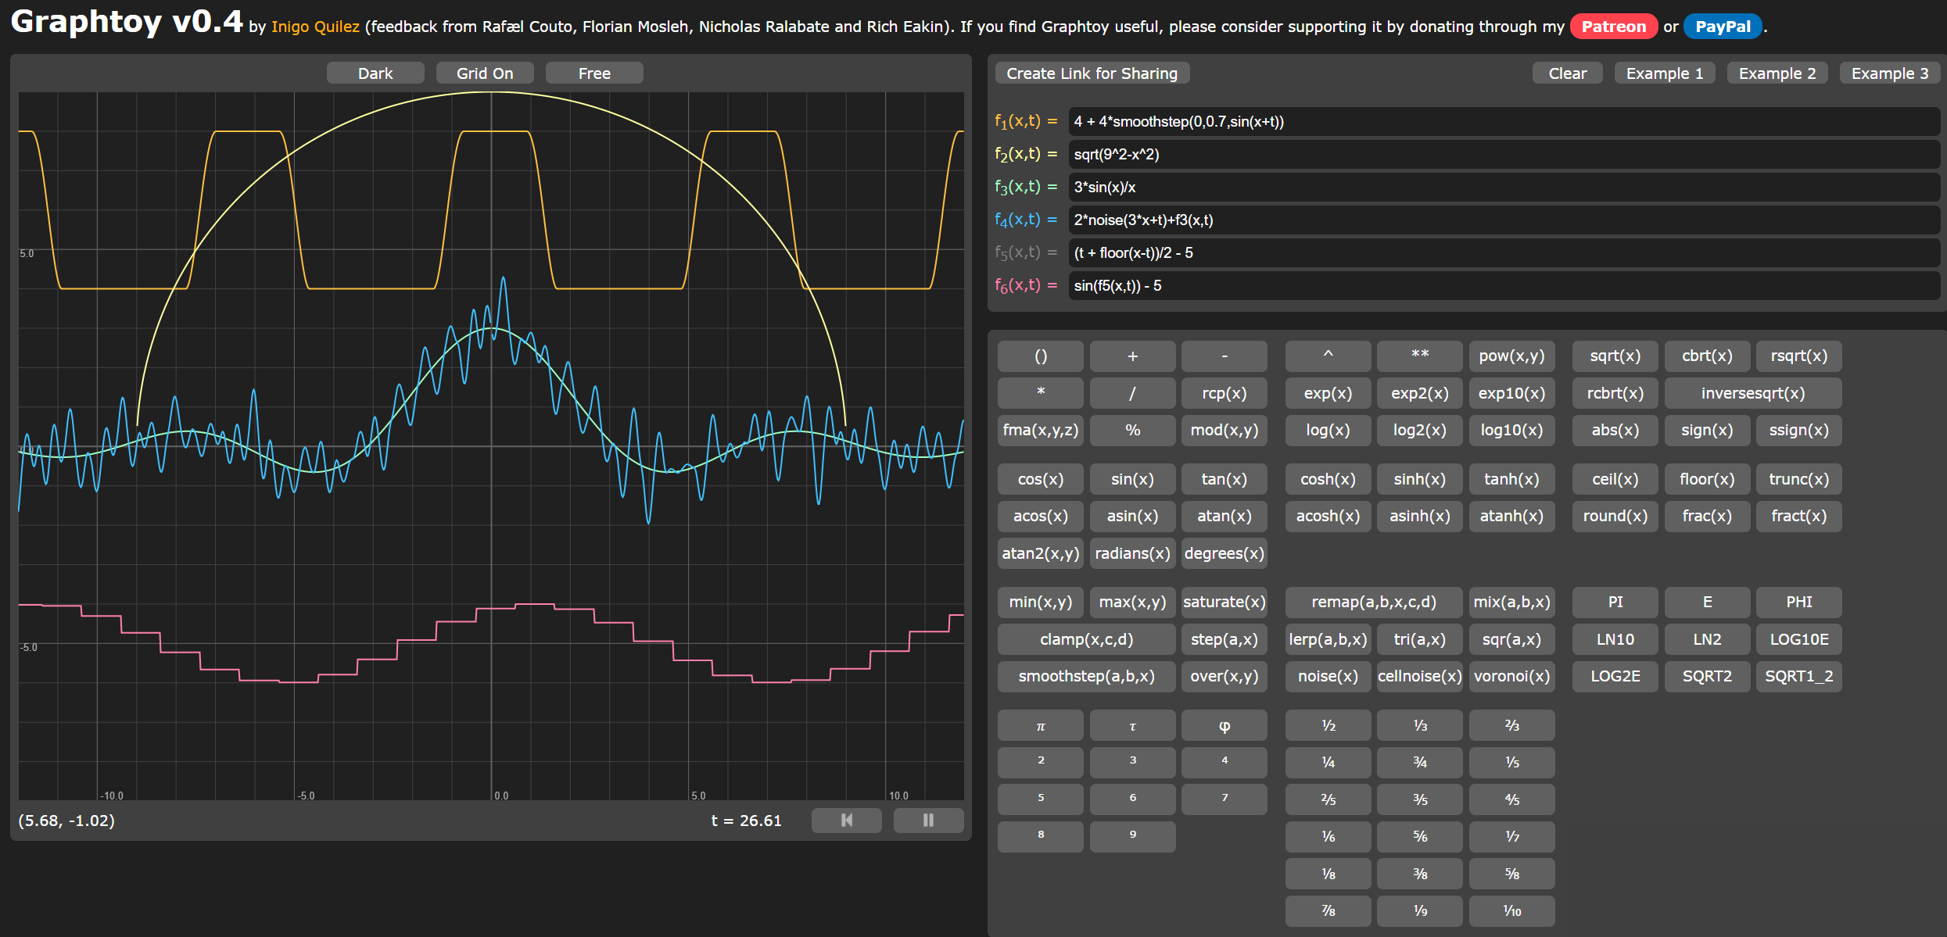Toggle visibility of f5(x,t) function label

click(x=1025, y=252)
